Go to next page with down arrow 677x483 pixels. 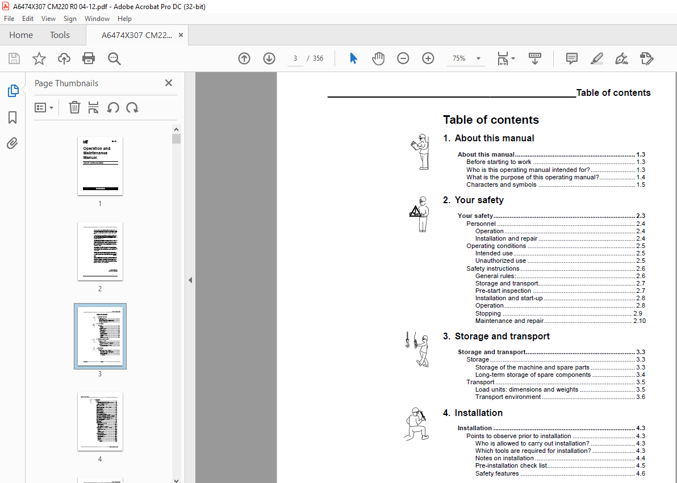point(269,58)
